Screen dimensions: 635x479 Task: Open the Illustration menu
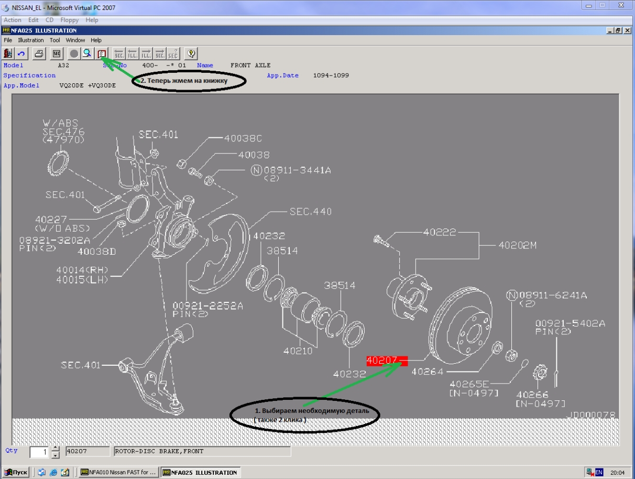31,40
